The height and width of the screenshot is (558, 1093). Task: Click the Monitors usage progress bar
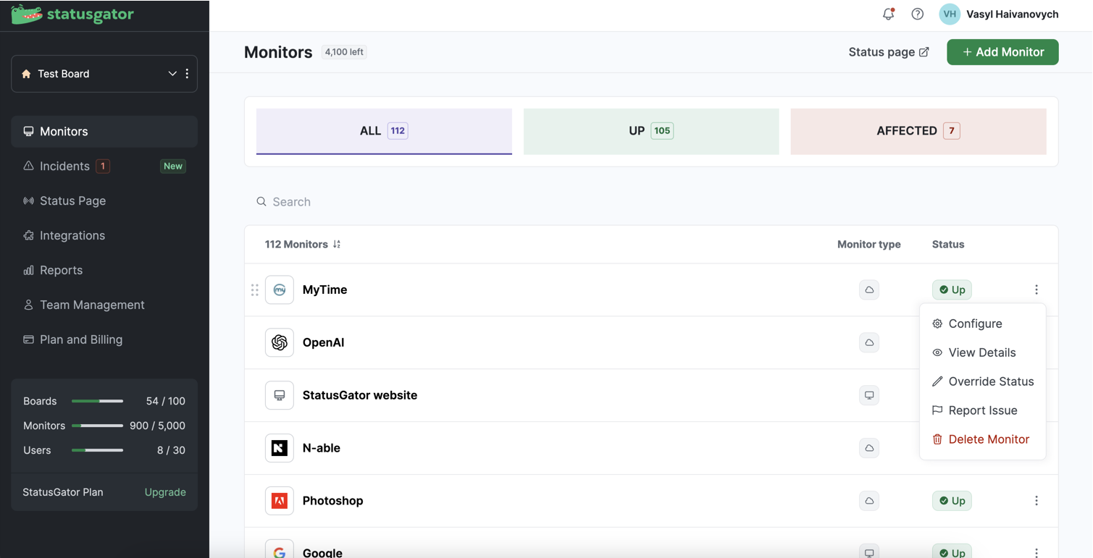click(x=97, y=426)
